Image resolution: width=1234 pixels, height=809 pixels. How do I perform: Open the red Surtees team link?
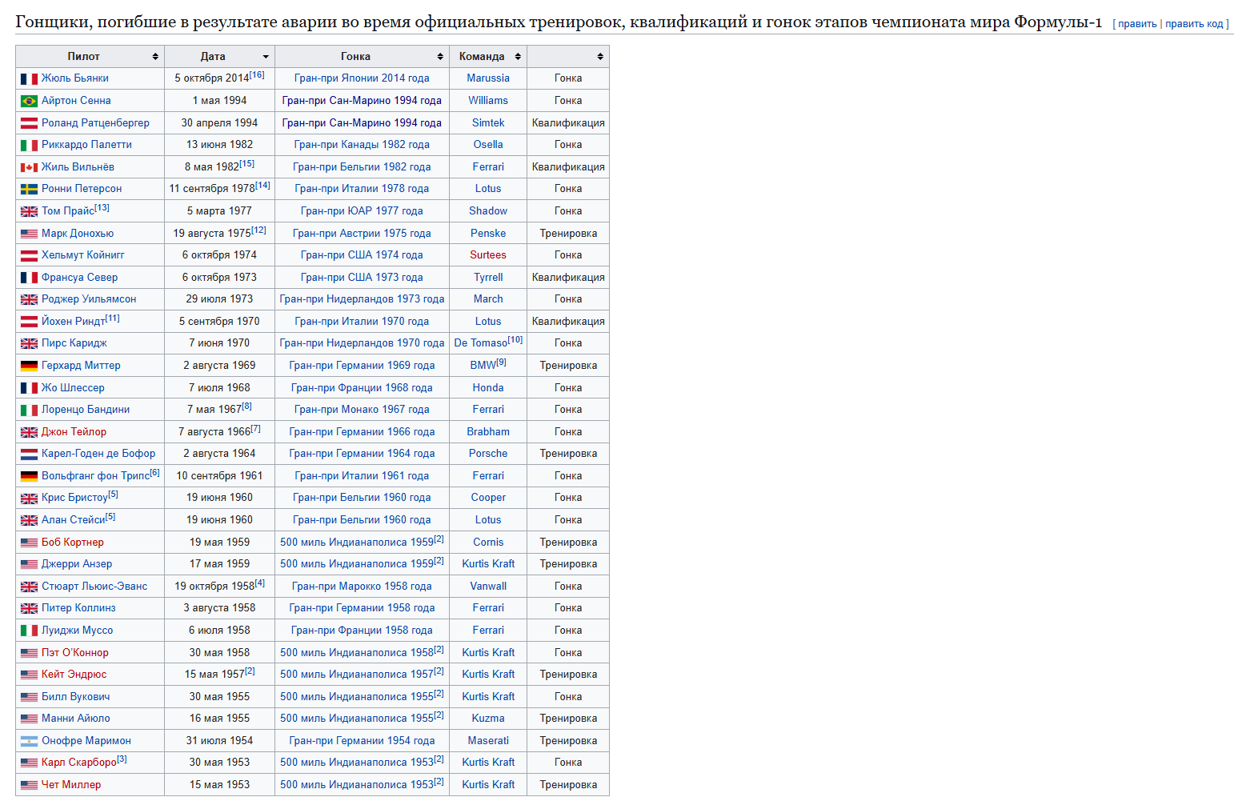(488, 255)
